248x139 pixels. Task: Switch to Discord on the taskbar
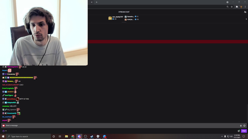tap(79, 136)
